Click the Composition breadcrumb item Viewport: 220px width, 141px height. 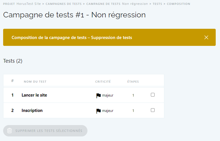coord(178,4)
